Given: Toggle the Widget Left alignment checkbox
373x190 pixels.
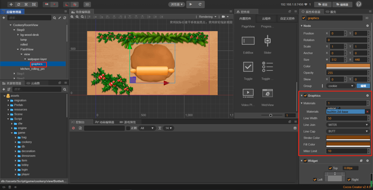Looking at the screenshot, I should pos(315,179).
